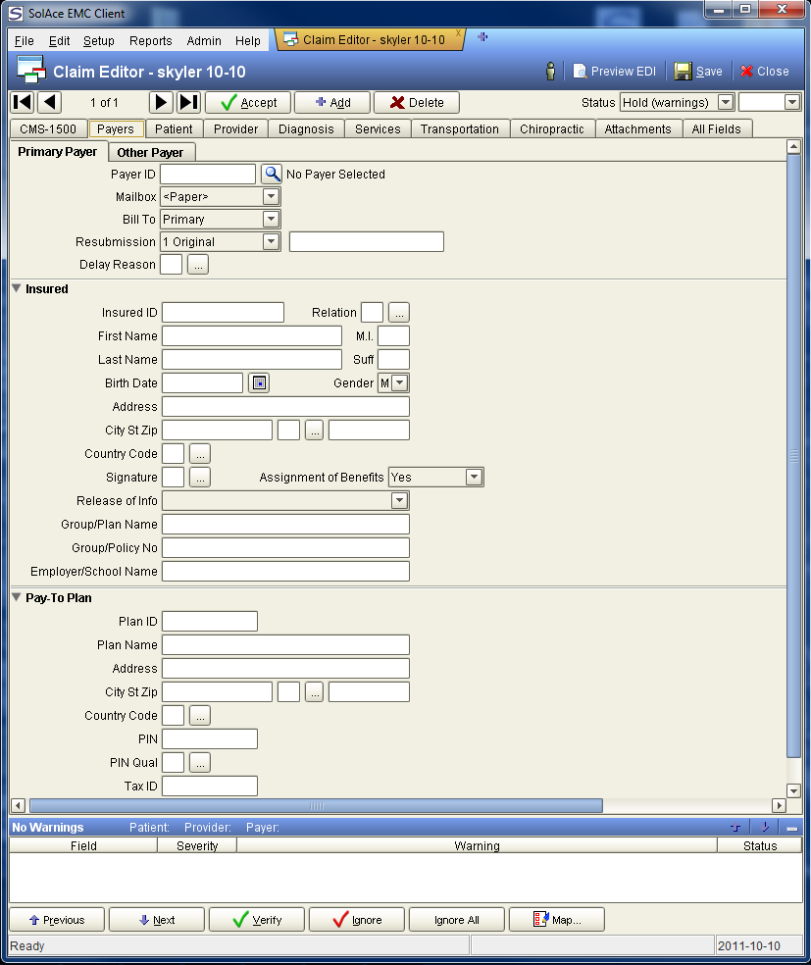Collapse the Insured section
The image size is (811, 965).
point(17,288)
